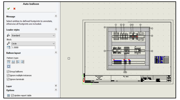Toggle Ignore multiple instances checkbox
Image resolution: width=180 pixels, height=100 pixels.
click(8, 75)
